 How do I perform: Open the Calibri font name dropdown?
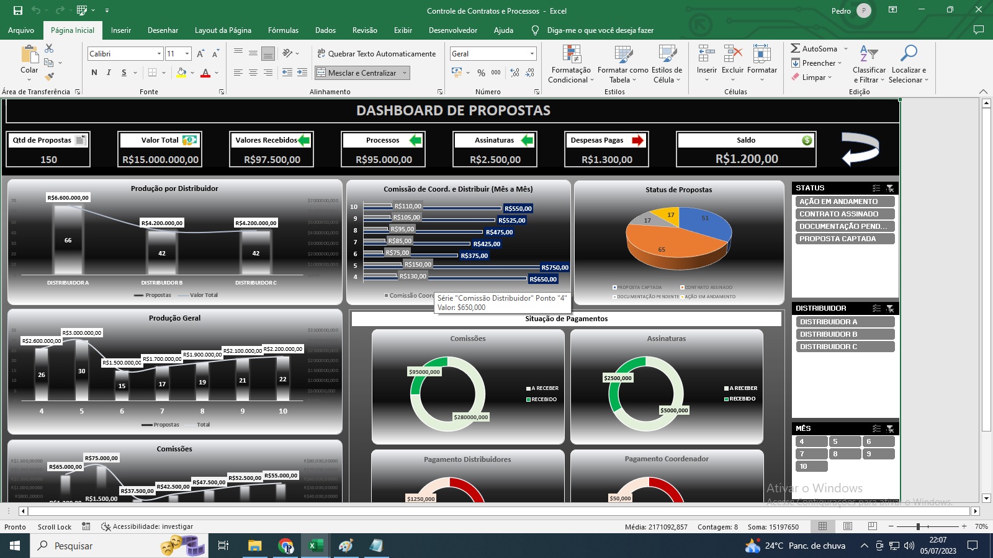(159, 54)
